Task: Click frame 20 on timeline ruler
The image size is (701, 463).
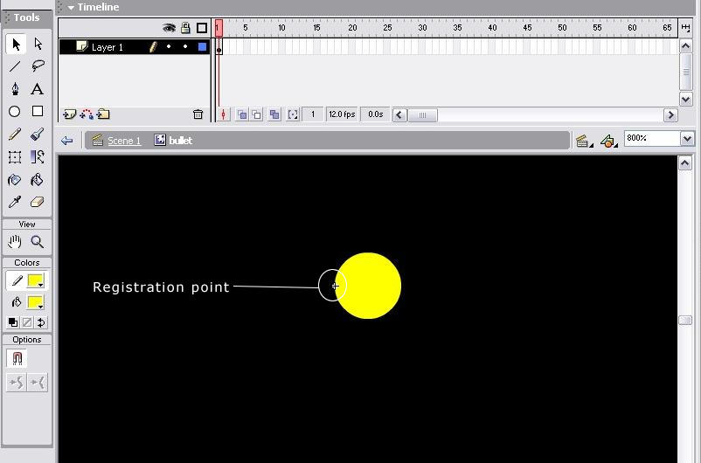Action: pos(352,28)
